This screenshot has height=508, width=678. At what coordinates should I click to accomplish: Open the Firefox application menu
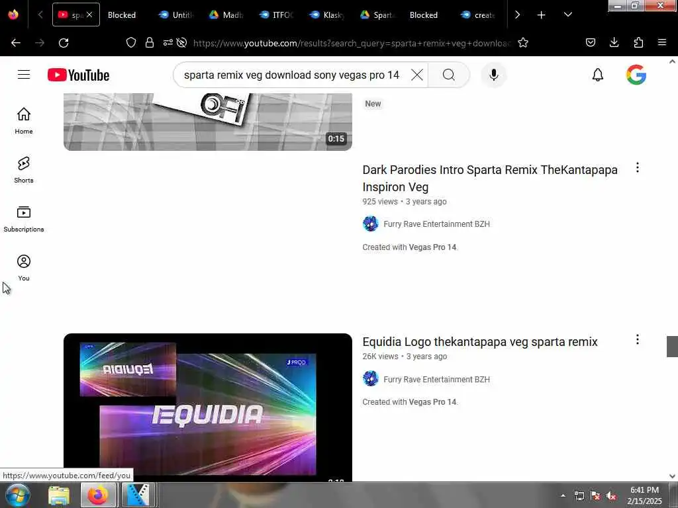click(662, 42)
